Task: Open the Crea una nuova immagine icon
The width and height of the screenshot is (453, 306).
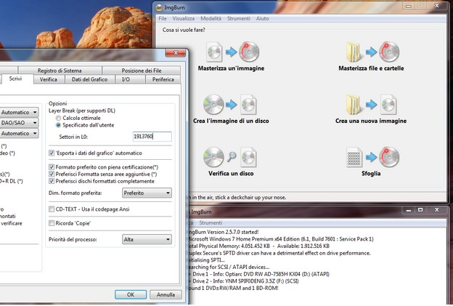Action: [371, 105]
